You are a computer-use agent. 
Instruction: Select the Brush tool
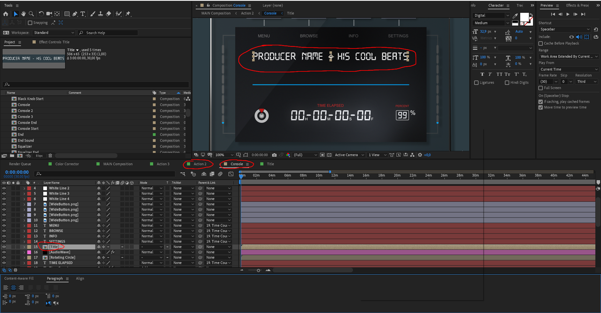pos(93,14)
